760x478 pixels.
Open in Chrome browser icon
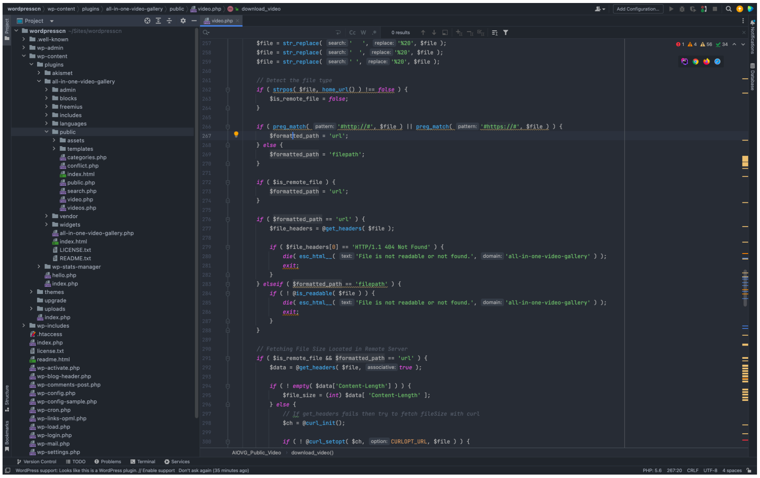tap(695, 62)
